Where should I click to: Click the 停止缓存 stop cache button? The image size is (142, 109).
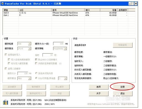coord(60,87)
